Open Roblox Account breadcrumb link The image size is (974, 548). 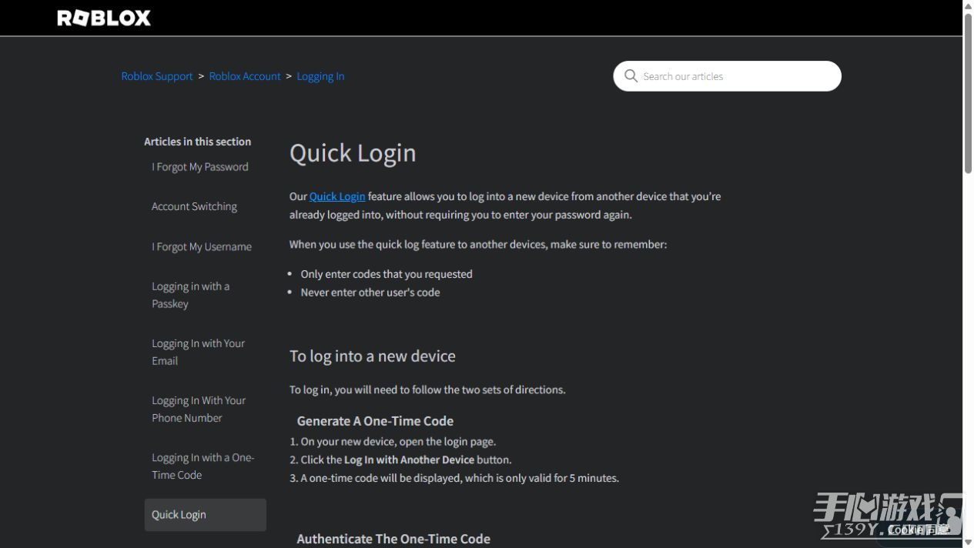pyautogui.click(x=245, y=76)
